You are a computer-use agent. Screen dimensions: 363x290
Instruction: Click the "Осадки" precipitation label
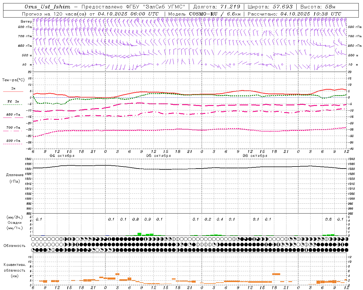(x=15, y=223)
